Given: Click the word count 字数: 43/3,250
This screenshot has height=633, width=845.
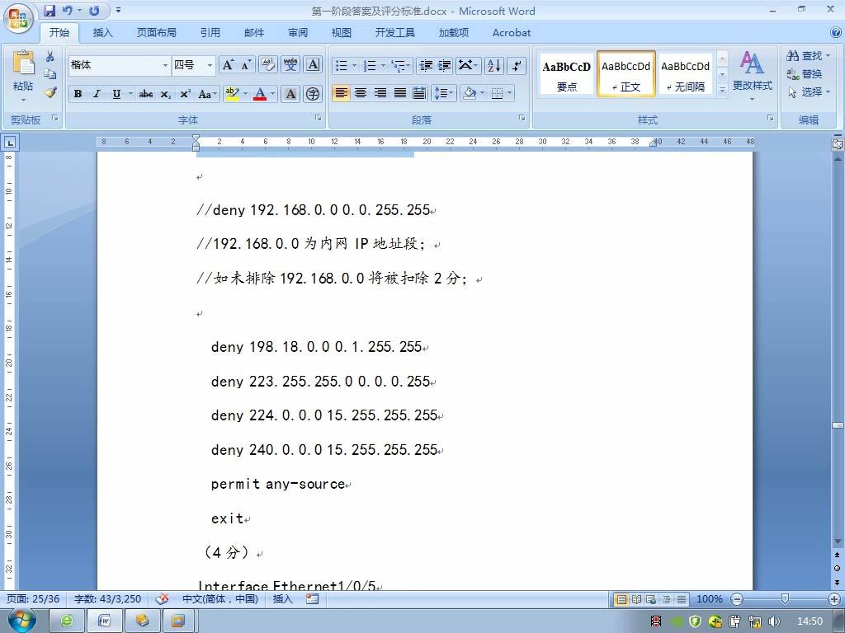Looking at the screenshot, I should (x=107, y=598).
